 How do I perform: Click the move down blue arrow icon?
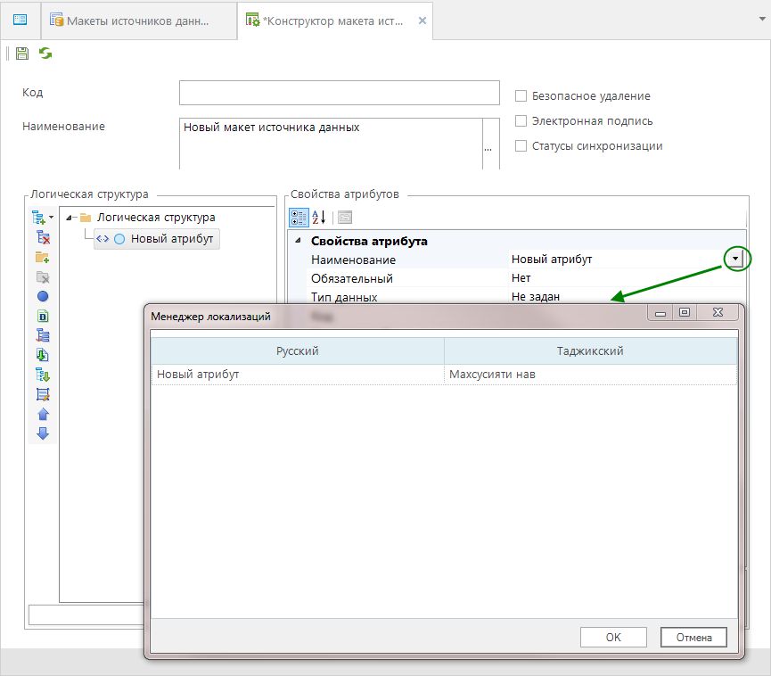point(42,434)
